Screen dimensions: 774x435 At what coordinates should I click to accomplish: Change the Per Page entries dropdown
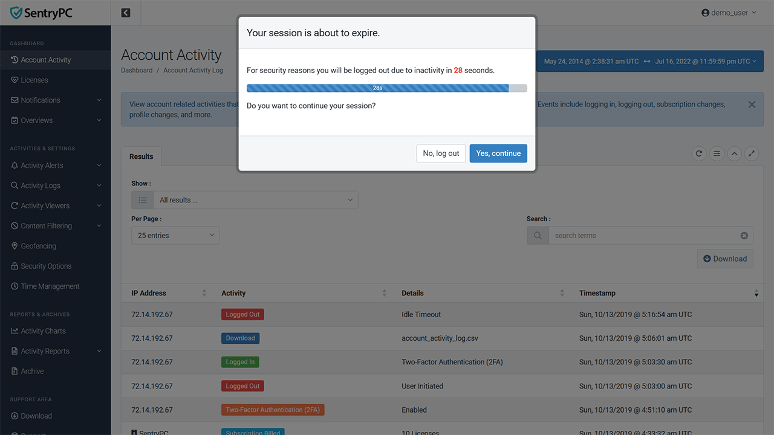click(175, 236)
